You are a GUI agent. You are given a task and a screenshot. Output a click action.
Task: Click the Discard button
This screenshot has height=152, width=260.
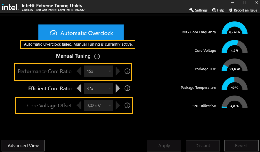tap(202, 146)
